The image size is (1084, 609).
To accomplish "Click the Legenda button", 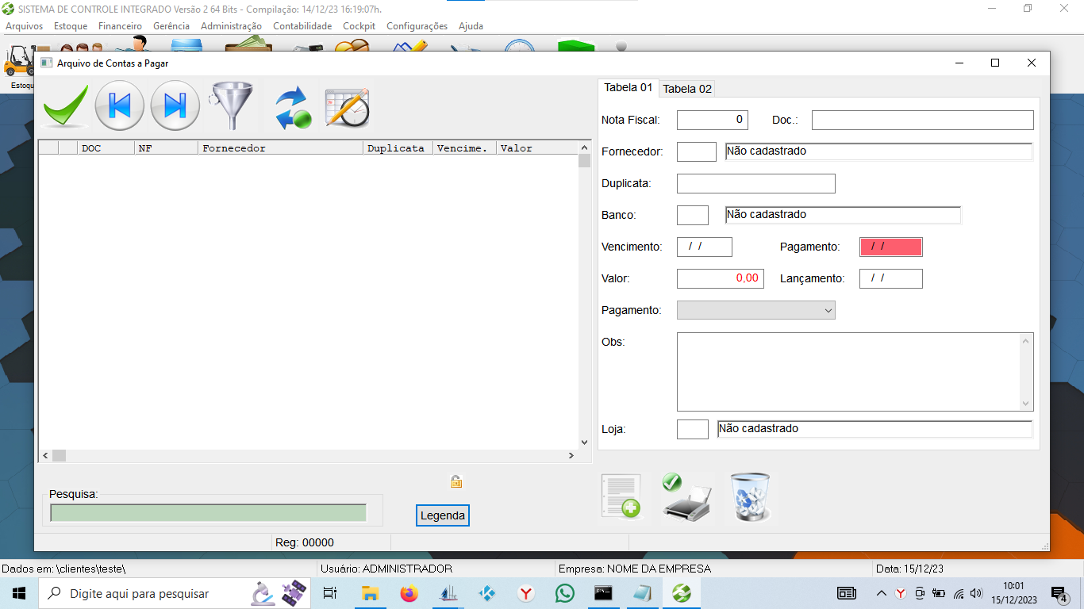I will tap(443, 515).
